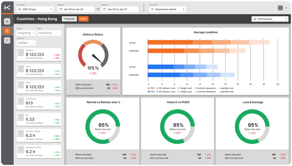
Task: Click the K logo in the sidebar
Action: (7, 8)
